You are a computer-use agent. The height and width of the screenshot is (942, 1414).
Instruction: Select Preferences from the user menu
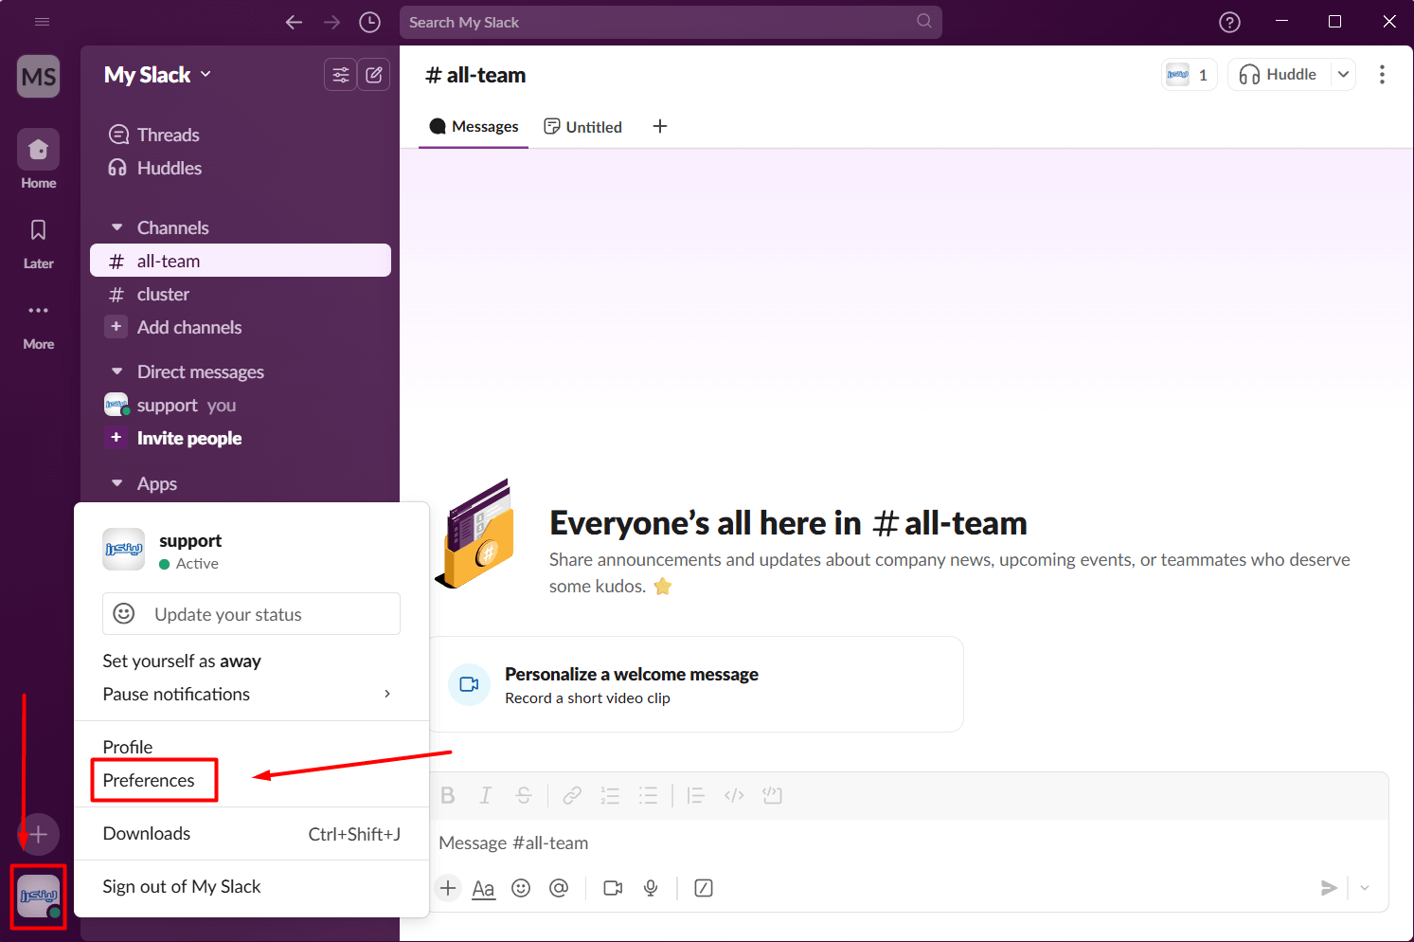pos(149,780)
